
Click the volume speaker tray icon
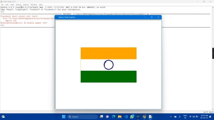pos(194,117)
